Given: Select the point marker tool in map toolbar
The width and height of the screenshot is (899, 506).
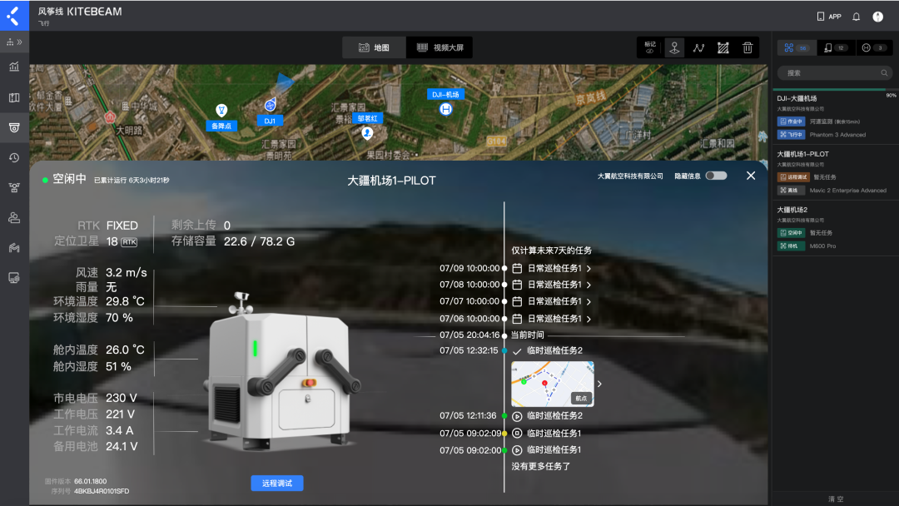Looking at the screenshot, I should click(x=674, y=48).
